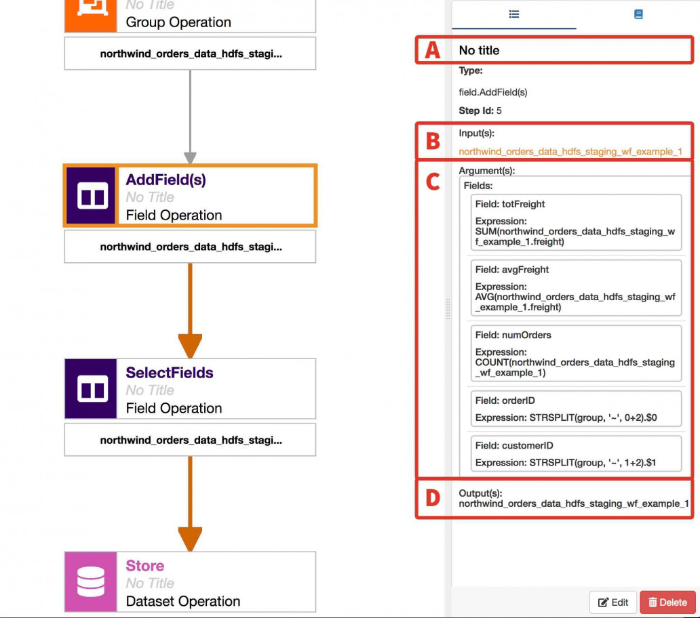Click the dataset box under Group Operation
700x618 pixels.
point(190,54)
